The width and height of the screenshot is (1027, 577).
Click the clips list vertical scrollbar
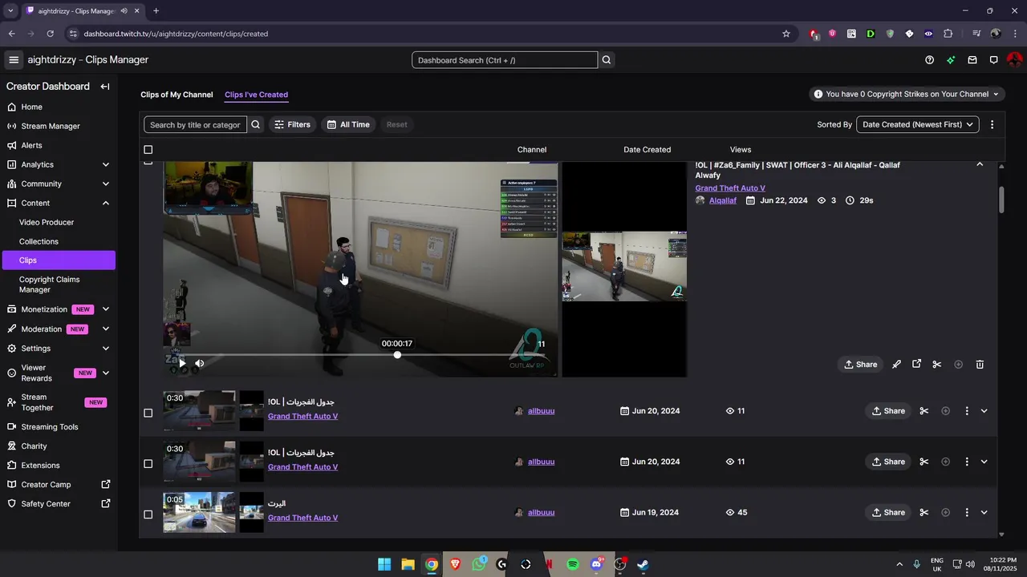(x=1001, y=200)
